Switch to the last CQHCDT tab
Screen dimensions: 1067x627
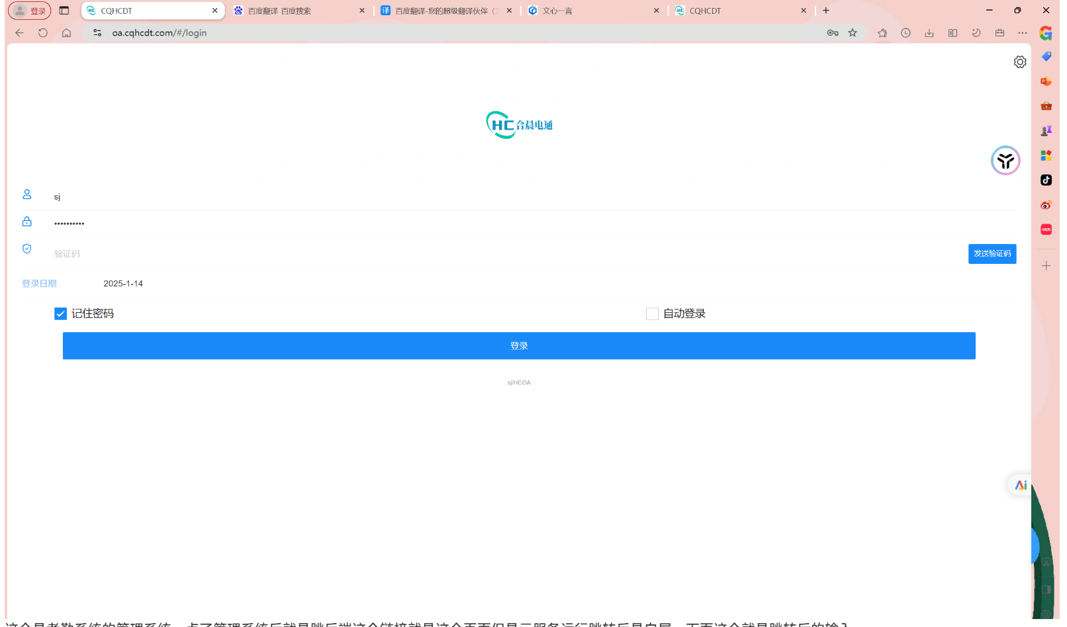(741, 11)
